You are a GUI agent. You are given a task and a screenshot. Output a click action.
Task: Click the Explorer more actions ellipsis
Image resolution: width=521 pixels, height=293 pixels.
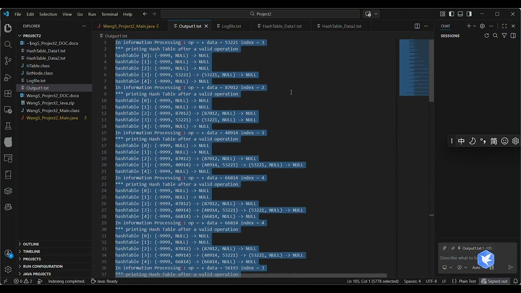[x=84, y=26]
